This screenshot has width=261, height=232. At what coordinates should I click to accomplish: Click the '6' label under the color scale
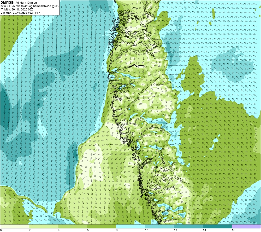[88, 230]
